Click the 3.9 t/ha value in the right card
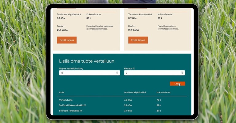Image resolution: width=236 pixels, height=123 pixels. 132,18
